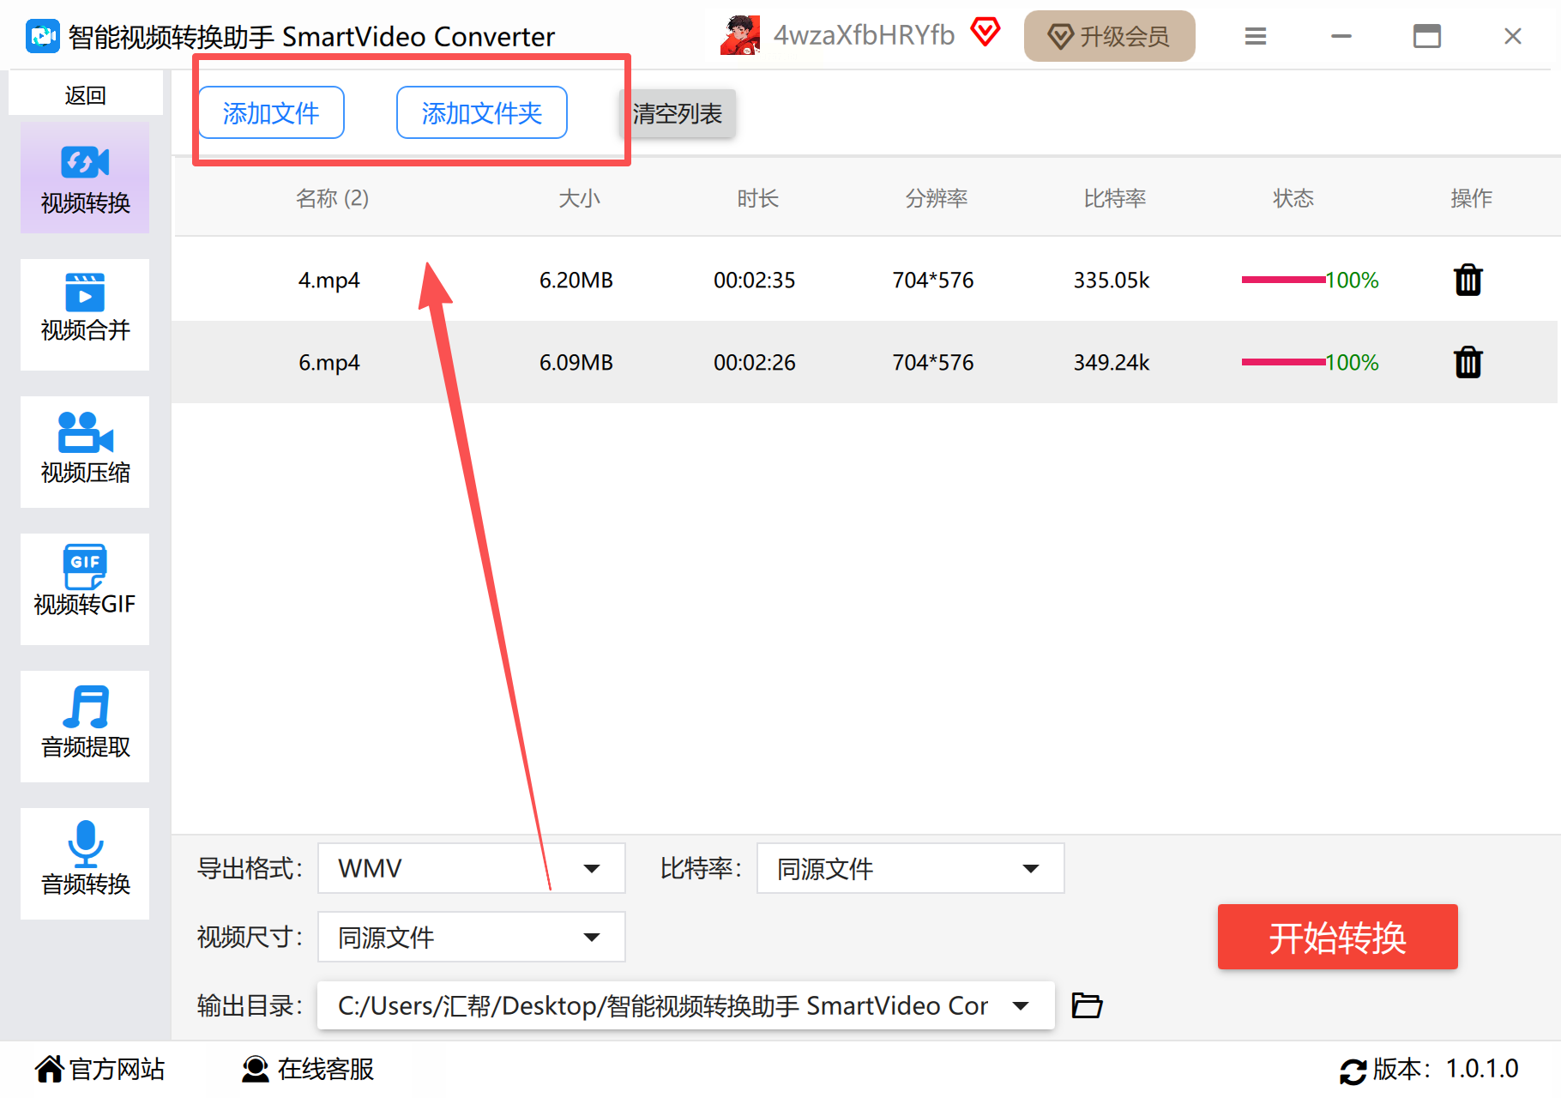Click the 时长 column header
The height and width of the screenshot is (1098, 1561).
[x=758, y=198]
